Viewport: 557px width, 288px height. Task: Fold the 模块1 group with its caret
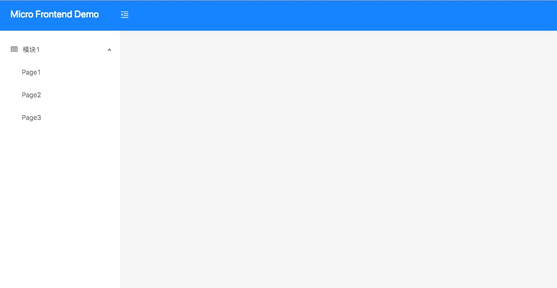(110, 50)
